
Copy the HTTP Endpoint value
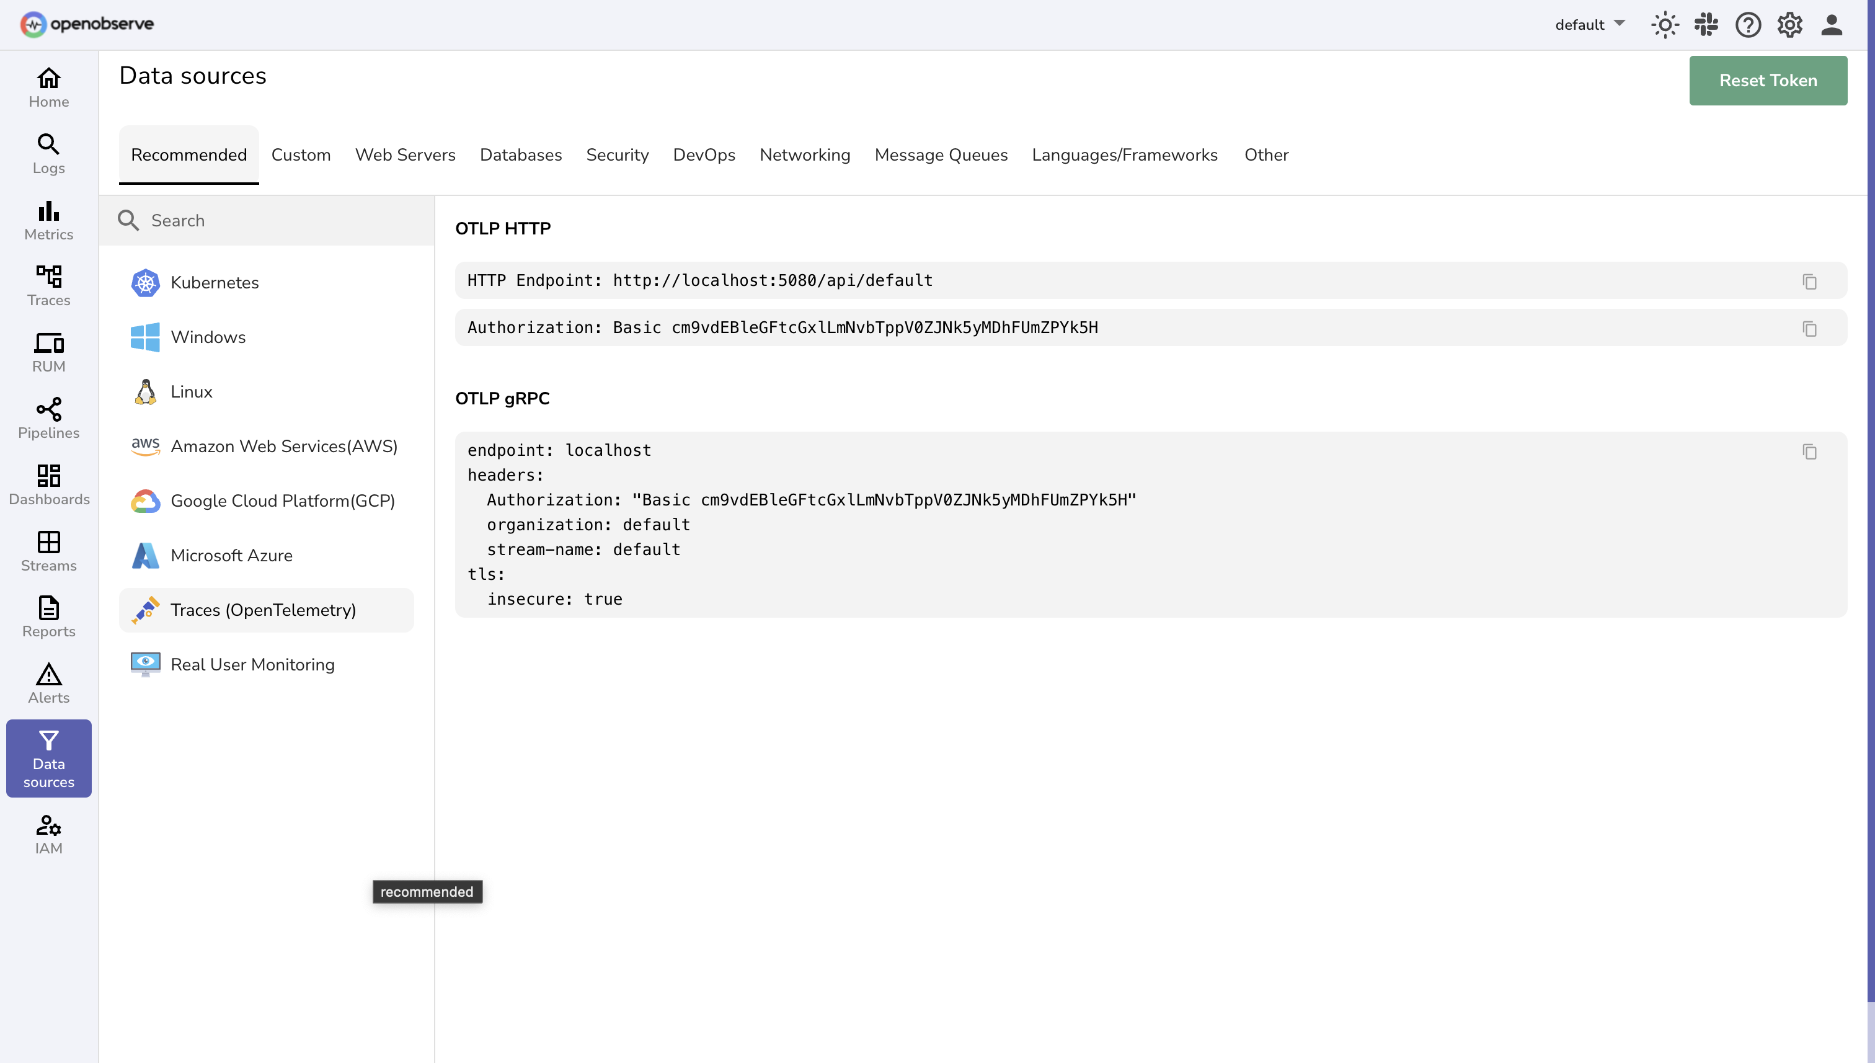(x=1809, y=281)
